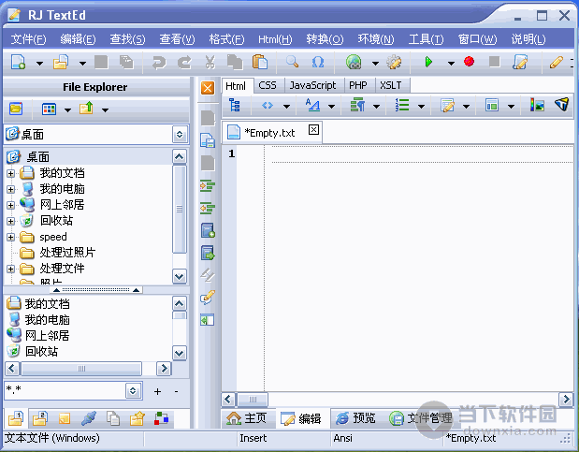Image resolution: width=579 pixels, height=452 pixels.
Task: Open the 查找(S) menu
Action: point(127,38)
